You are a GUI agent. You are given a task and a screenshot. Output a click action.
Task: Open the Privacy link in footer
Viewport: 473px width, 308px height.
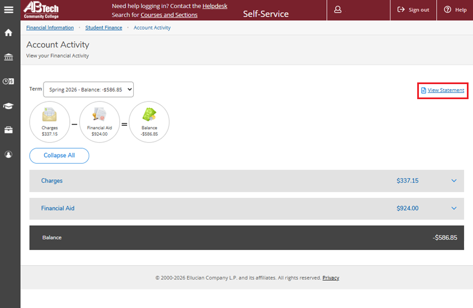pyautogui.click(x=331, y=277)
